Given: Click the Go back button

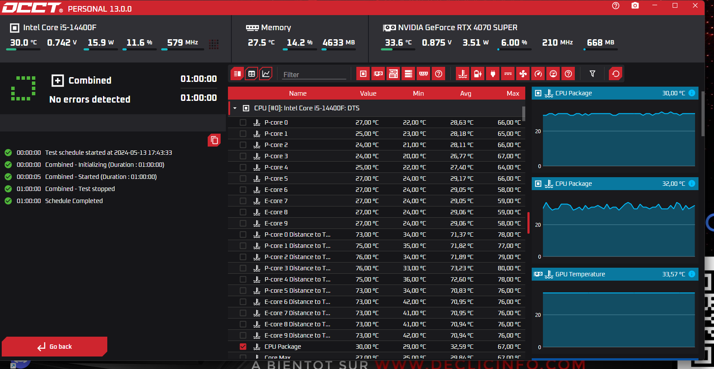Looking at the screenshot, I should click(55, 347).
